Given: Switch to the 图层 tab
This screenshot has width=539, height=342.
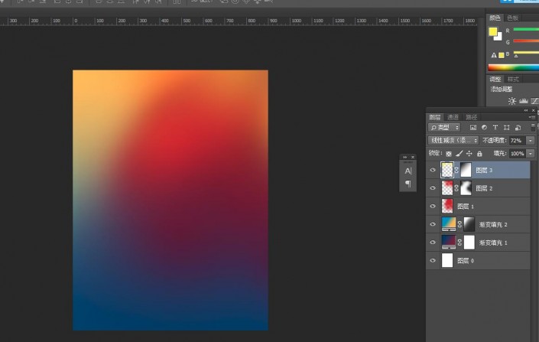Looking at the screenshot, I should click(435, 117).
